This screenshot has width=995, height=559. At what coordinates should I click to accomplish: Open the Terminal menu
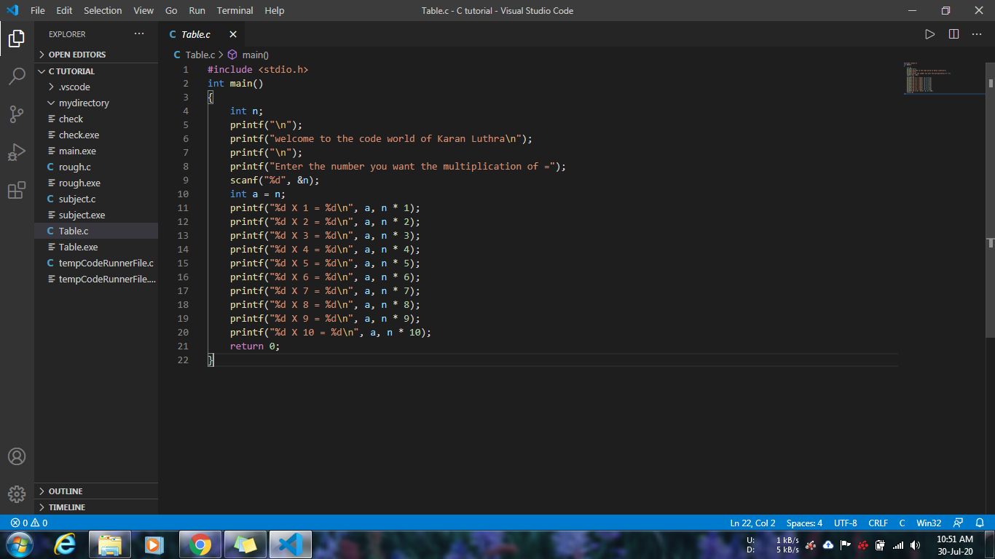[x=235, y=10]
